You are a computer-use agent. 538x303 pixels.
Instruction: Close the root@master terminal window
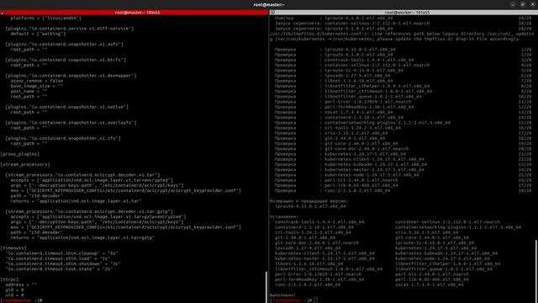[532, 4]
